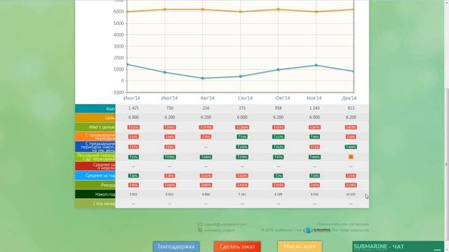The width and height of the screenshot is (449, 252).
Task: Click the Факт value 1 425
Action: click(133, 108)
